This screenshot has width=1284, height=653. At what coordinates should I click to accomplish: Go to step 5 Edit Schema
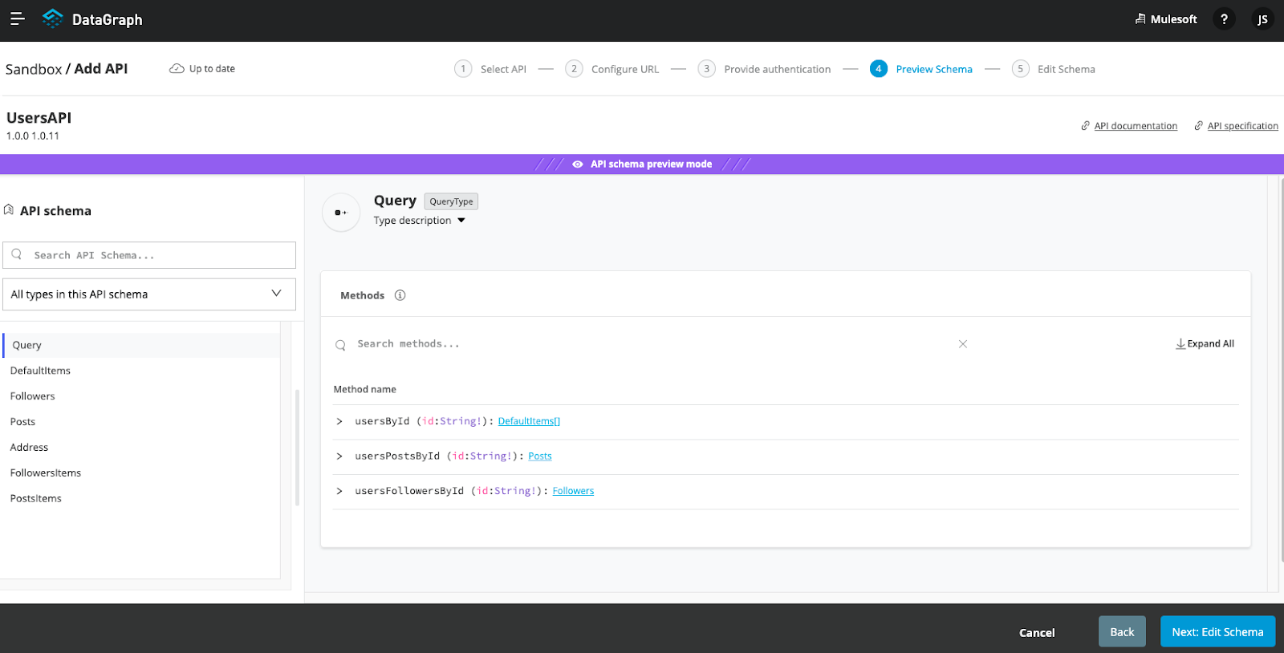point(1054,69)
